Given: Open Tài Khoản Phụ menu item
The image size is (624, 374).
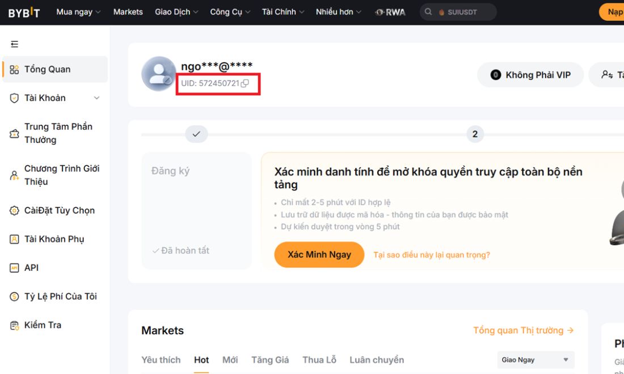Looking at the screenshot, I should tap(55, 239).
